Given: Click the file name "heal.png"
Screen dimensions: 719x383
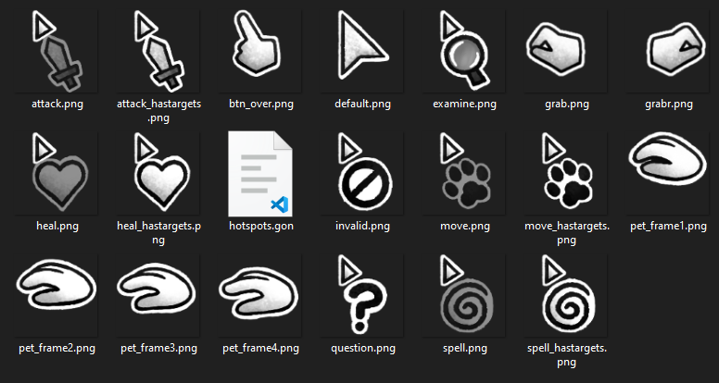Looking at the screenshot, I should pyautogui.click(x=57, y=226).
